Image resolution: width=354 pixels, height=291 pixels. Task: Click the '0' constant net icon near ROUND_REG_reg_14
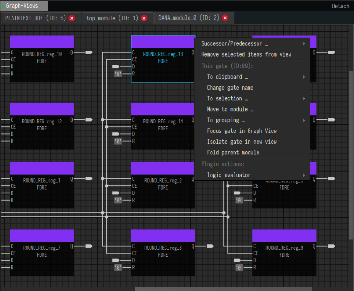pyautogui.click(x=118, y=141)
